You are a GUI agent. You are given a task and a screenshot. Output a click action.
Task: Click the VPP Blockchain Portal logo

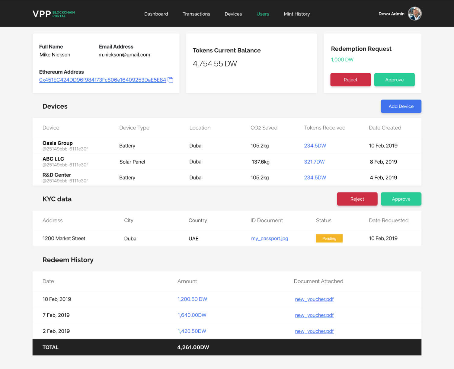pos(54,14)
